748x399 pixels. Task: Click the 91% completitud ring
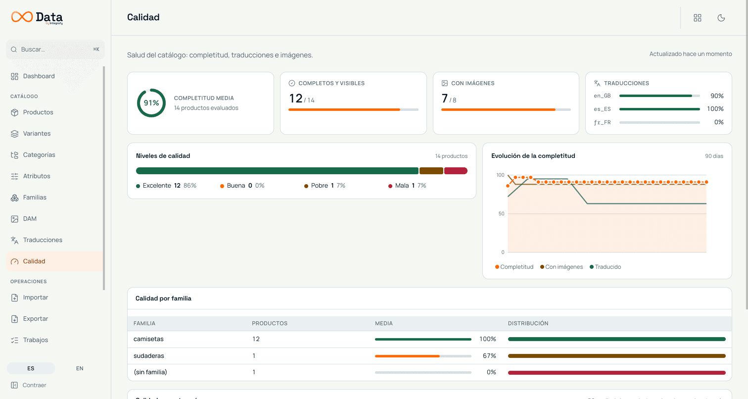(151, 103)
